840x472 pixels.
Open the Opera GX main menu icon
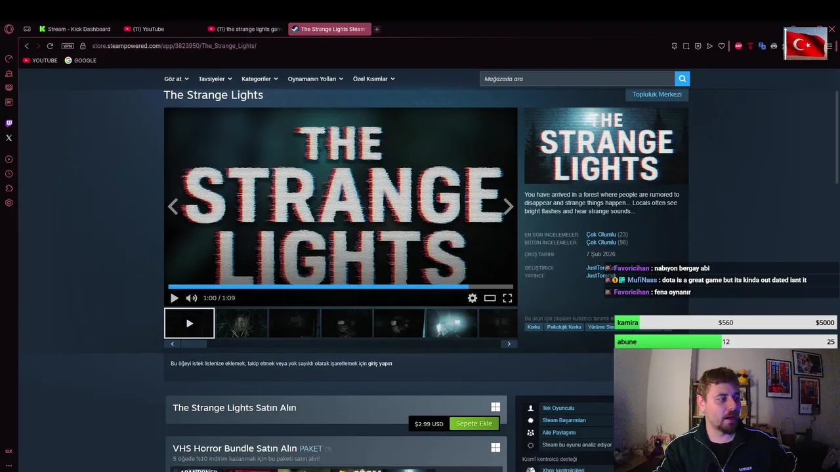click(9, 29)
